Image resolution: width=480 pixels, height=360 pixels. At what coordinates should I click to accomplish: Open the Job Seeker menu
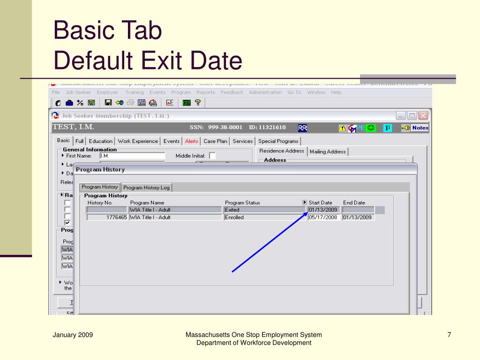pos(78,92)
